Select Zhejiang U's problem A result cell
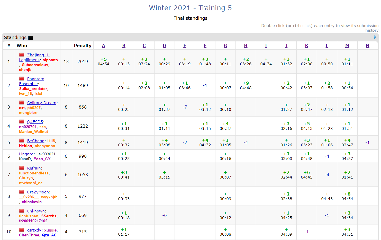Viewport: 381px width, 240px height. pyautogui.click(x=103, y=61)
